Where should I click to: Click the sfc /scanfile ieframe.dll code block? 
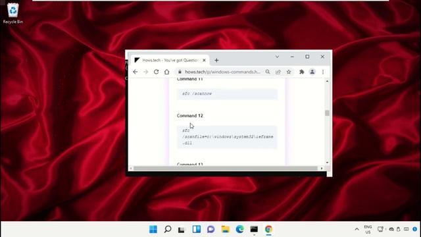tap(227, 137)
